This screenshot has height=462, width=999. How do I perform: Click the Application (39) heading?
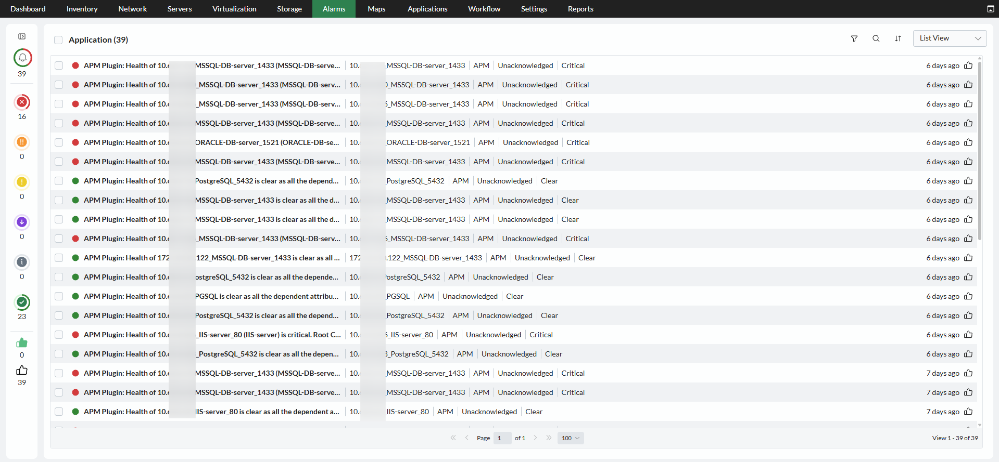98,40
